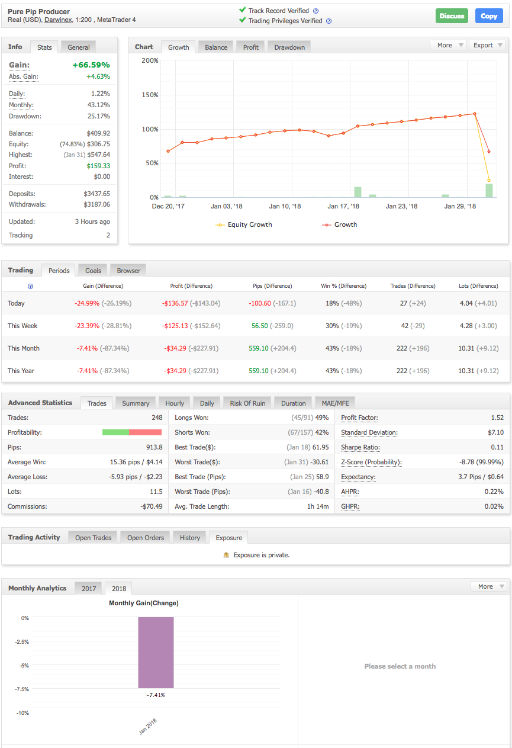Click the Profitability green-red bar
The height and width of the screenshot is (748, 512).
click(132, 432)
